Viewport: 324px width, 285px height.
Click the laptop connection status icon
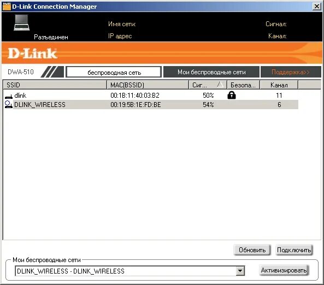[x=22, y=23]
